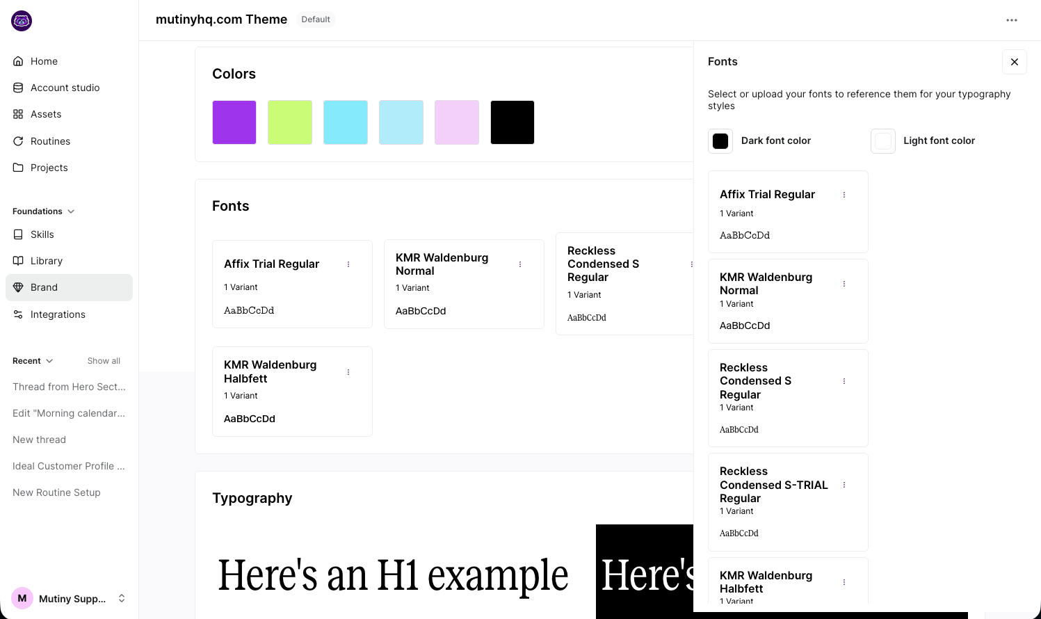The image size is (1041, 619).
Task: Click the mutinyhq.com Theme page title
Action: coord(221,19)
